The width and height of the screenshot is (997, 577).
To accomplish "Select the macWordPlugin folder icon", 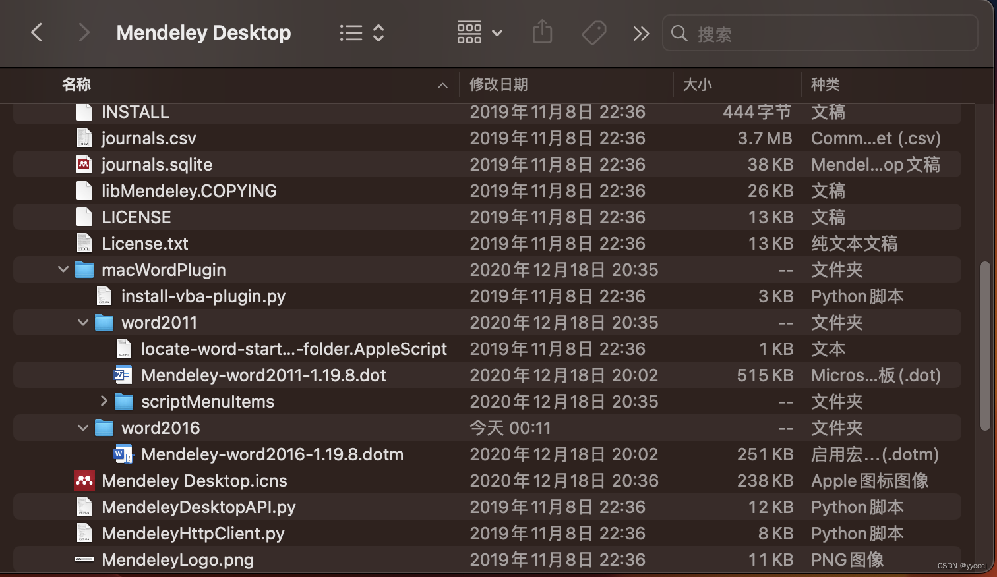I will (x=84, y=269).
